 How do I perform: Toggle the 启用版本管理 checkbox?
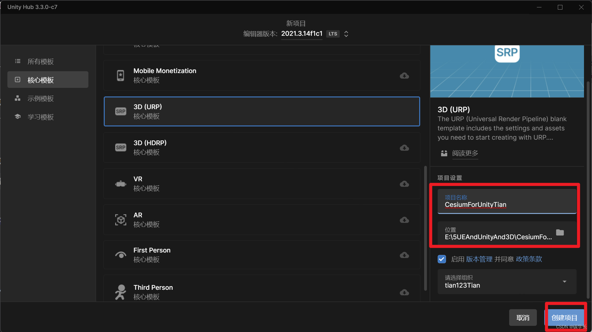pos(442,259)
